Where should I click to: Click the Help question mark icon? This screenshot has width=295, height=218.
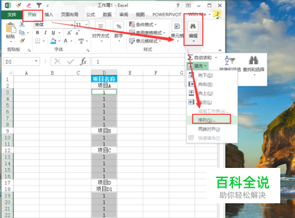(178, 5)
